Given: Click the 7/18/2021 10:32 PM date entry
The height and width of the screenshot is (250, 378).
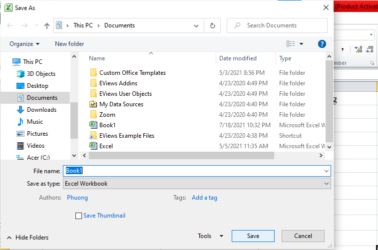Looking at the screenshot, I should (x=245, y=125).
